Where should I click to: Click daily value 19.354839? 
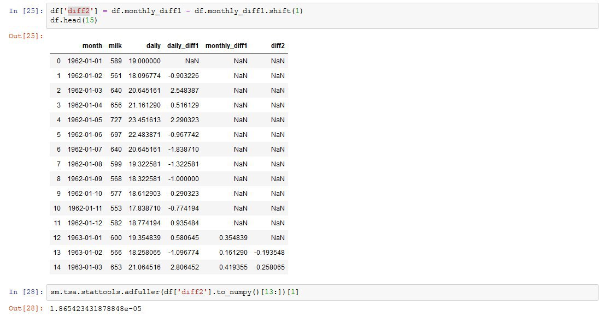point(145,238)
